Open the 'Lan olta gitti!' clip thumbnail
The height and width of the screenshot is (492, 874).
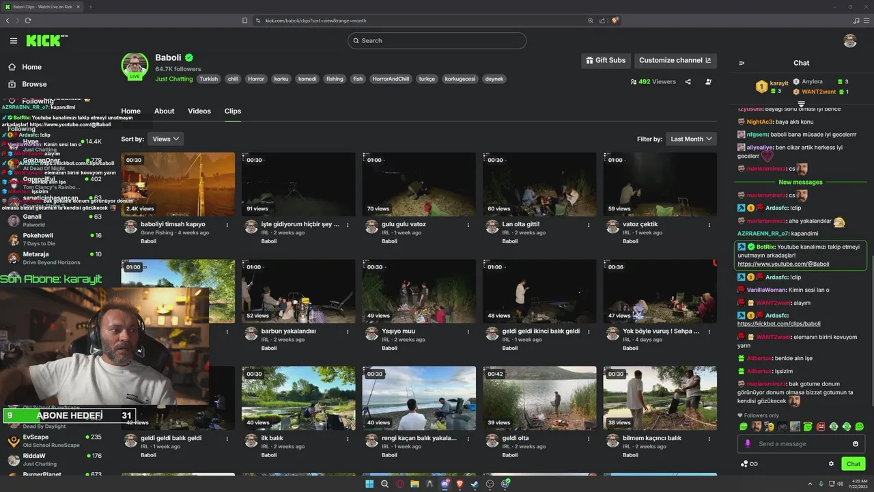pyautogui.click(x=539, y=184)
